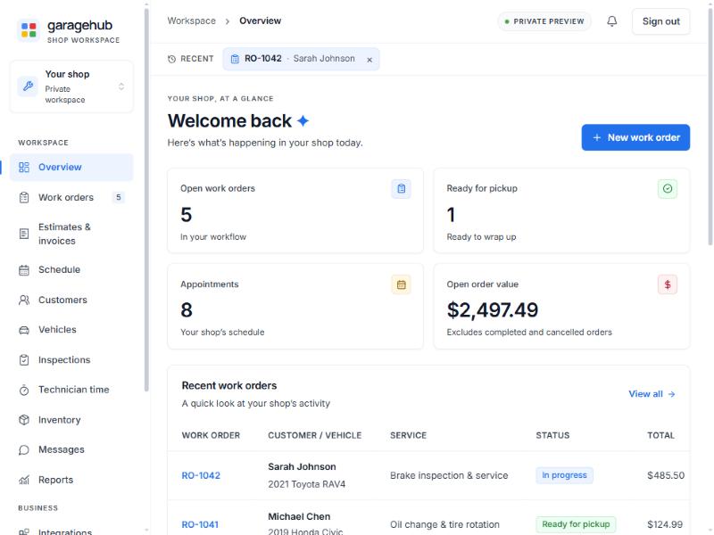Click Brake inspection & service cell
Viewport: 714px width, 535px height.
tap(449, 476)
